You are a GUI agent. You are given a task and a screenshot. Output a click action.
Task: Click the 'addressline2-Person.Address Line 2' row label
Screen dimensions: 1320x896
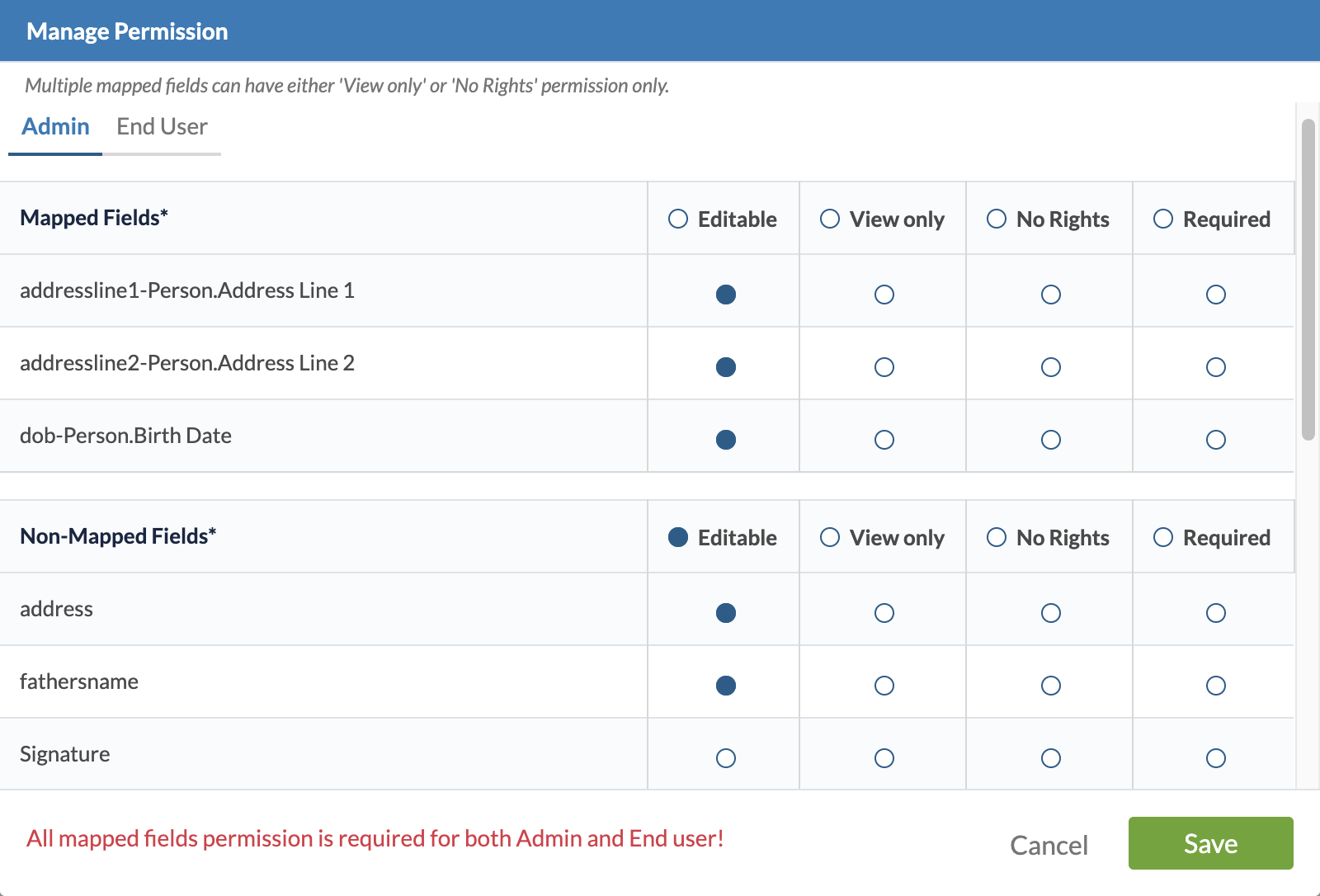(187, 363)
